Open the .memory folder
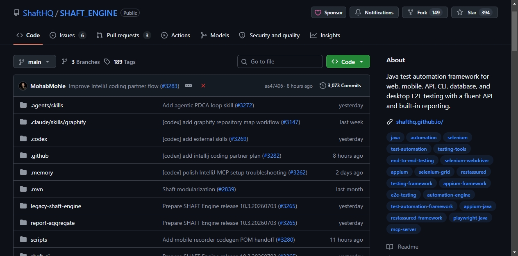This screenshot has height=256, width=518. click(42, 172)
